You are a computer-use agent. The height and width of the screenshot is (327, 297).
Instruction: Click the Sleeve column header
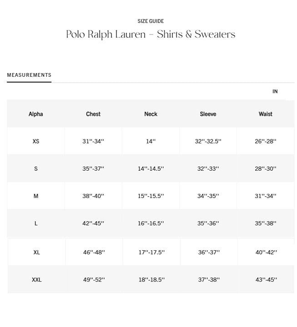(208, 114)
